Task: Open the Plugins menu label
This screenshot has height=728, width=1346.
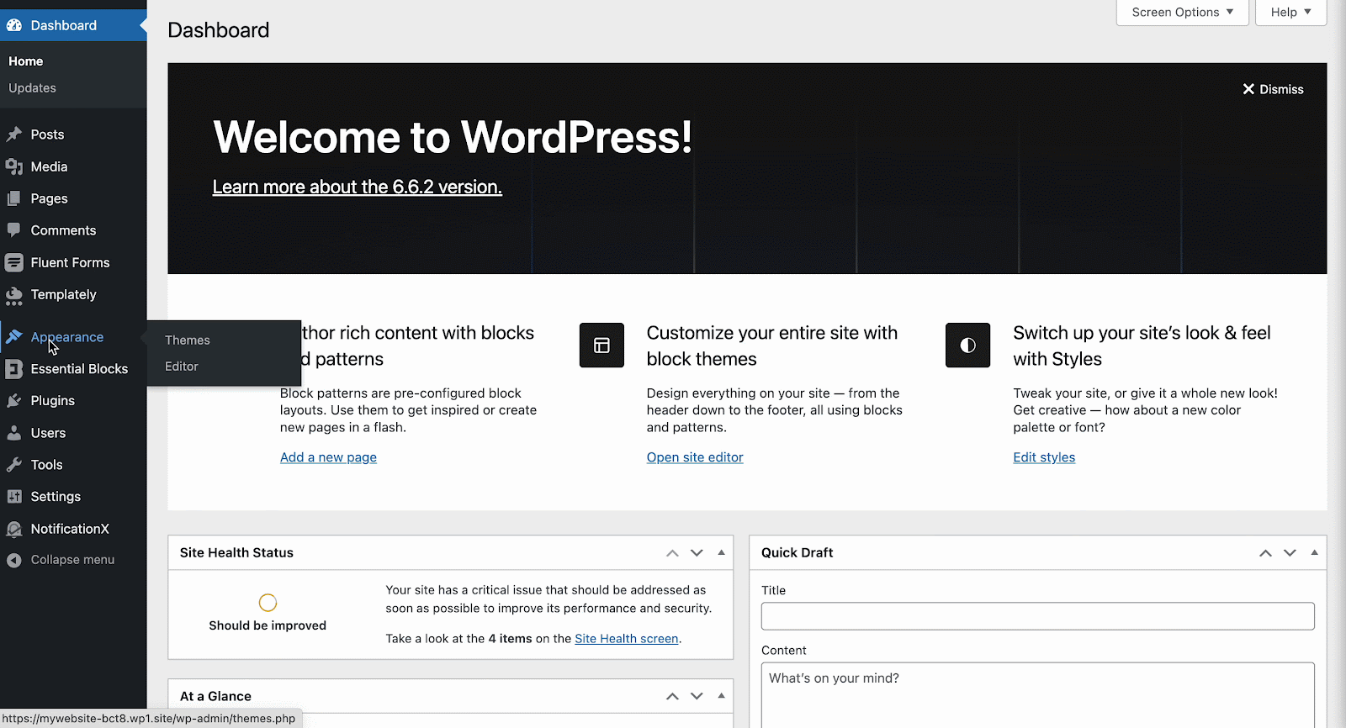Action: (x=53, y=401)
